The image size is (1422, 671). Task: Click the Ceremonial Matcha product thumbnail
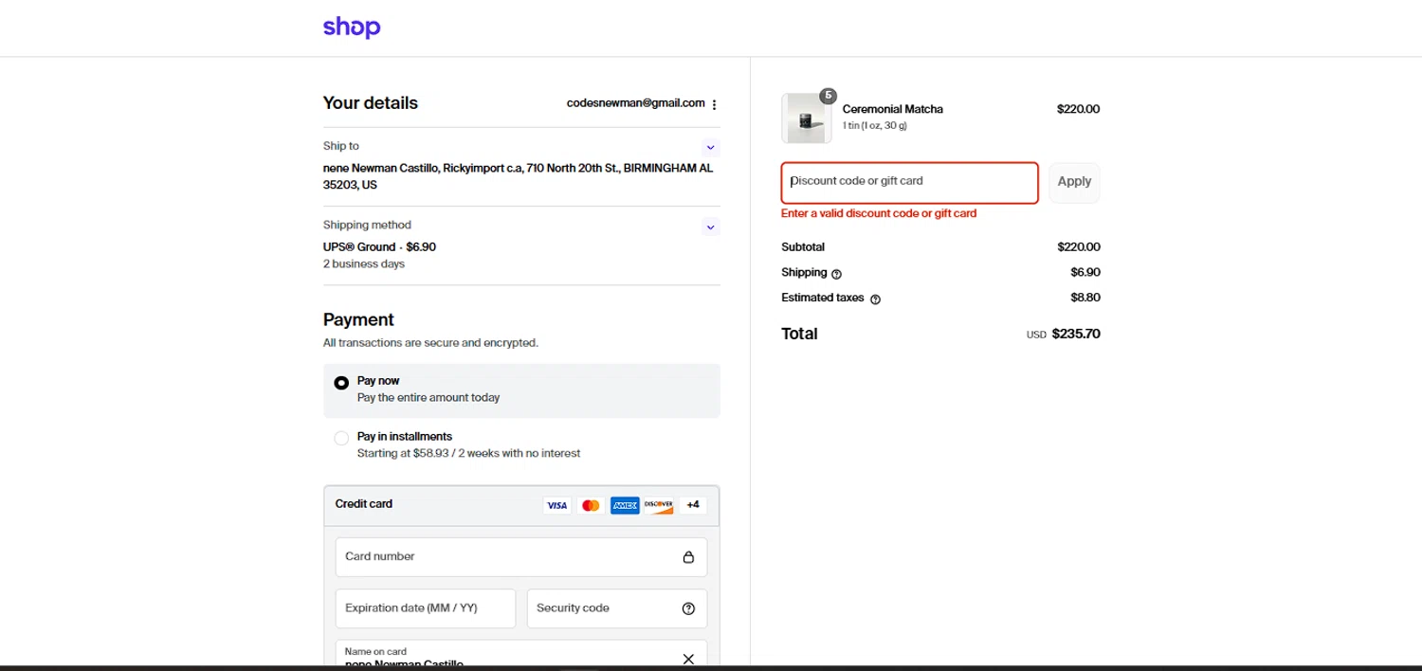pos(806,118)
